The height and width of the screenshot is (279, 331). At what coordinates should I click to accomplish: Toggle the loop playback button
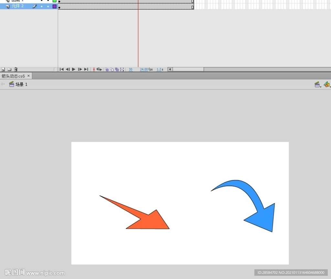click(99, 69)
